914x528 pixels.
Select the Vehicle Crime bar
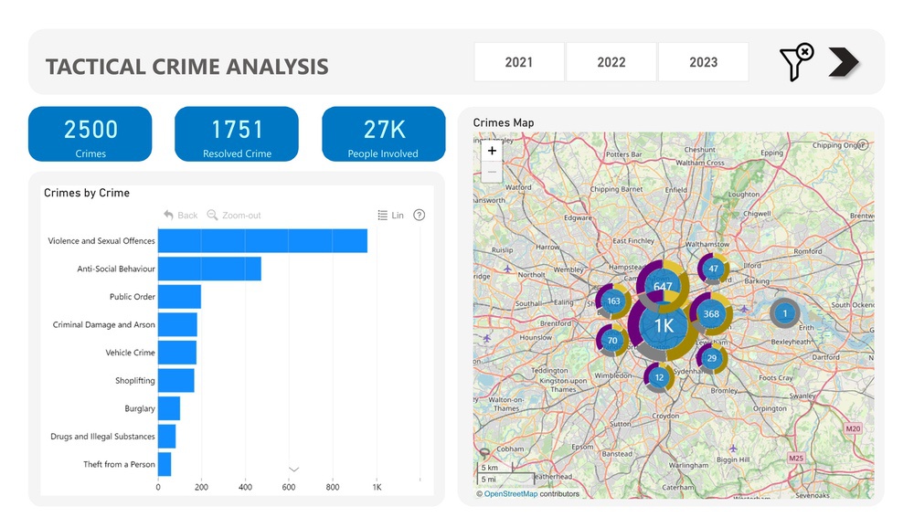pos(177,353)
